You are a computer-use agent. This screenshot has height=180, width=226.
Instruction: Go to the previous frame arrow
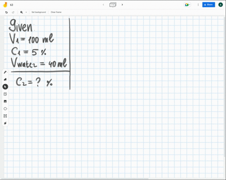click(103, 5)
